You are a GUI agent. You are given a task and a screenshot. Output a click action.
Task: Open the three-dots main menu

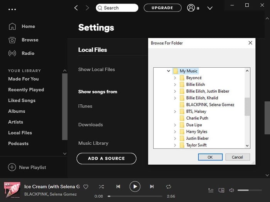click(x=12, y=10)
